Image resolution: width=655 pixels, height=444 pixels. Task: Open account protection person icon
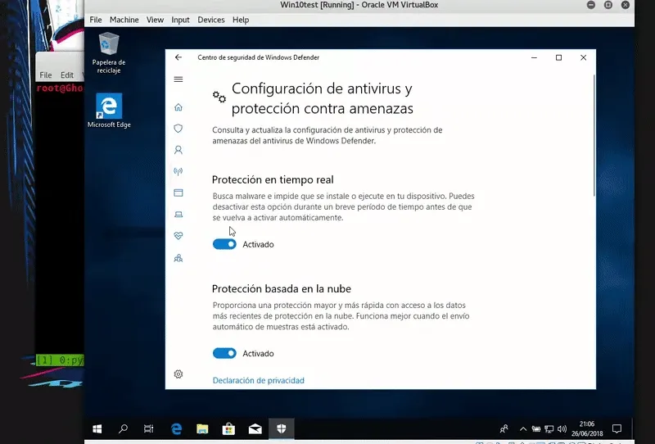tap(178, 151)
